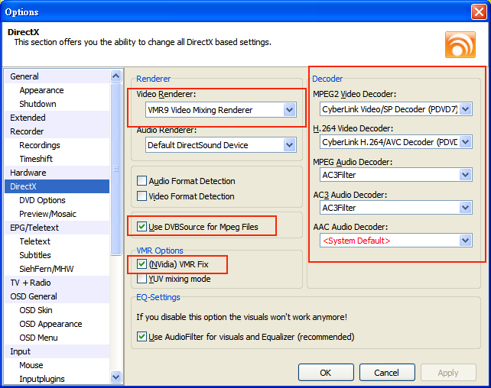Click the Cancel button
The image size is (491, 388).
[386, 373]
